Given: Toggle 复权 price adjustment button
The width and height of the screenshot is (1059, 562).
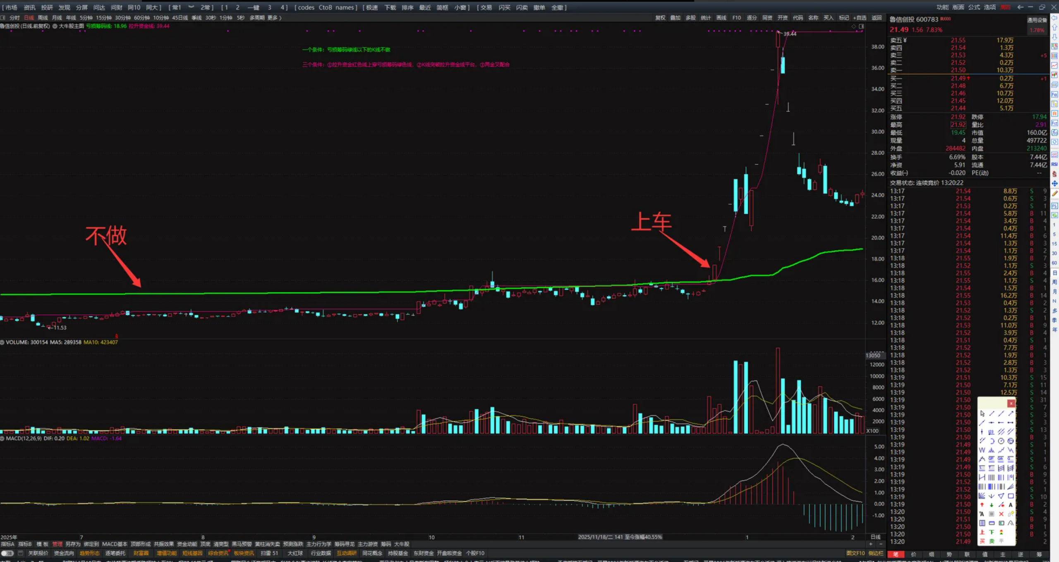Looking at the screenshot, I should [661, 18].
